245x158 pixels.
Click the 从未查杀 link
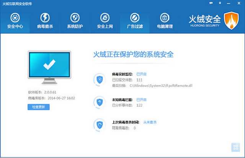click(x=150, y=122)
